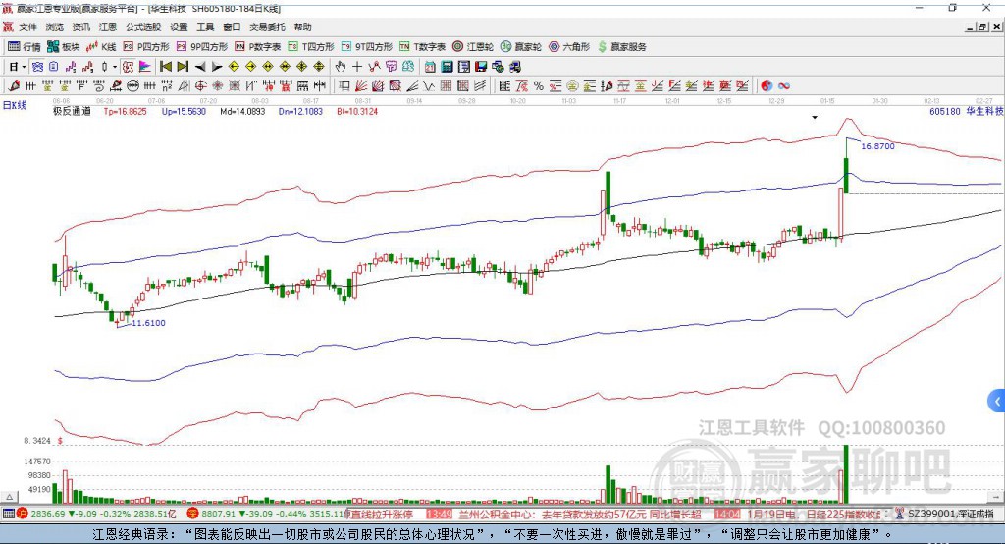Click the Up=15.5630 value
The width and height of the screenshot is (1005, 544).
click(184, 111)
